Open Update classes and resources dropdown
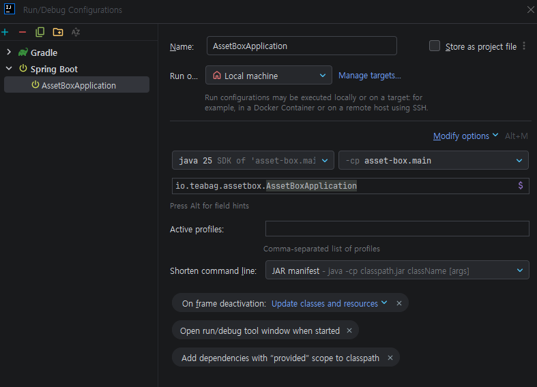The width and height of the screenshot is (537, 387). [x=329, y=304]
